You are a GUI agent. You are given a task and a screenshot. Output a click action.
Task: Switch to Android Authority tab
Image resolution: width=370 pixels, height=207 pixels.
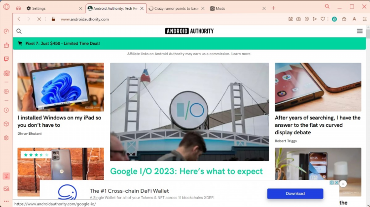[115, 8]
